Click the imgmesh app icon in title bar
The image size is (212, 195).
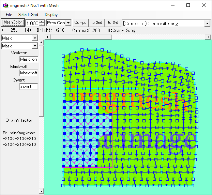(x=5, y=5)
